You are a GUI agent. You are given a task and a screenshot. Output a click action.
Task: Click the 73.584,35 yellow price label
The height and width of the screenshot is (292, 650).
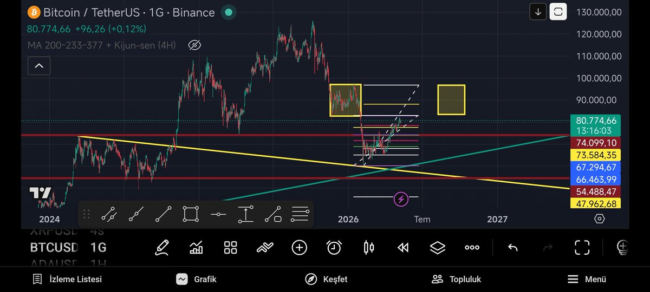(x=596, y=155)
